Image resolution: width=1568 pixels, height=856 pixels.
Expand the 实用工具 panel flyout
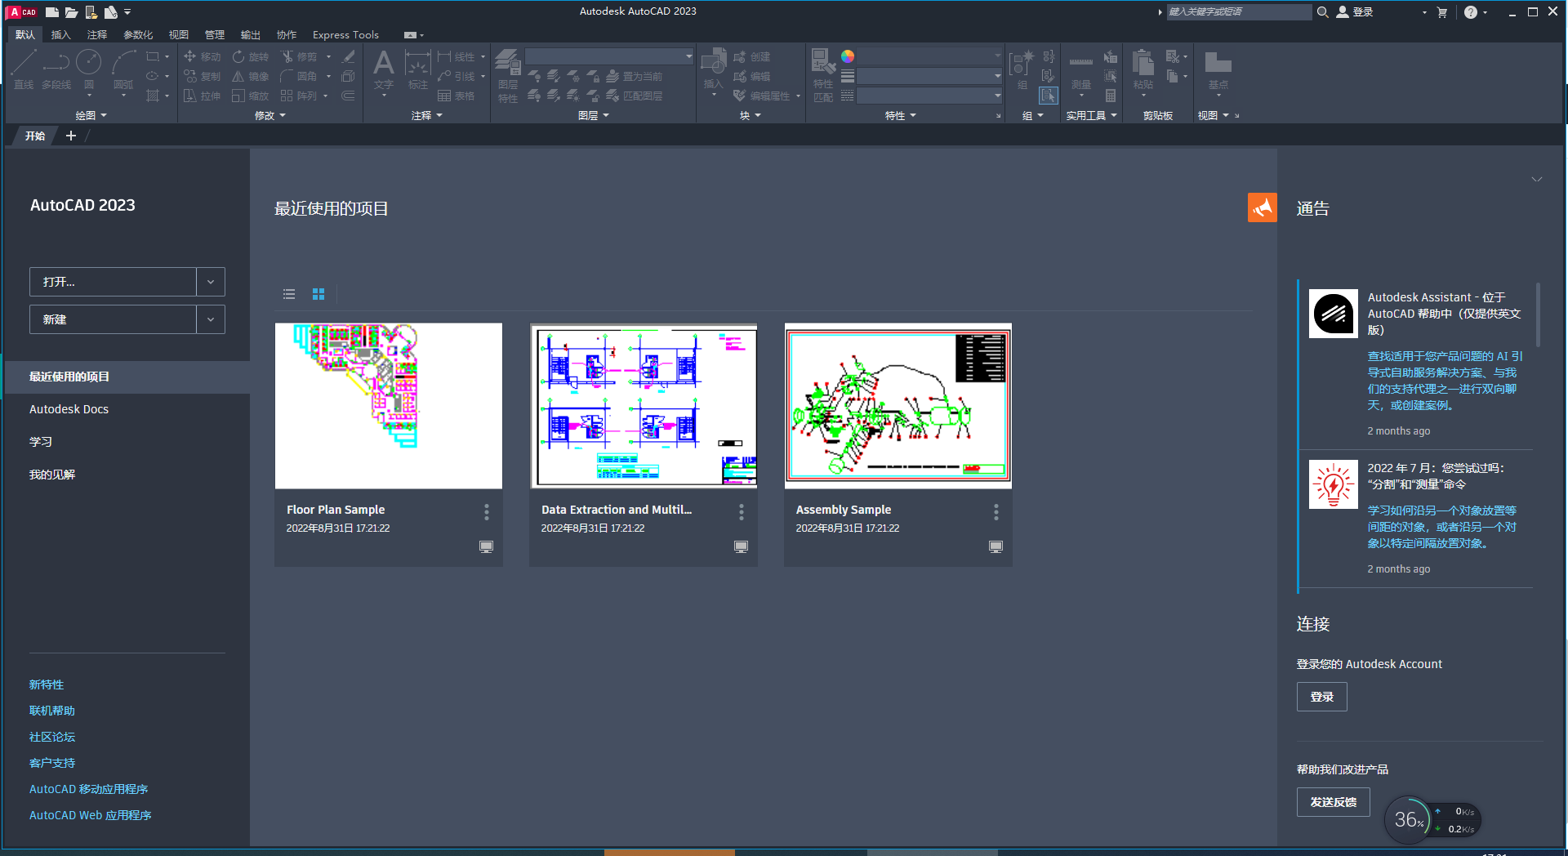tap(1091, 115)
